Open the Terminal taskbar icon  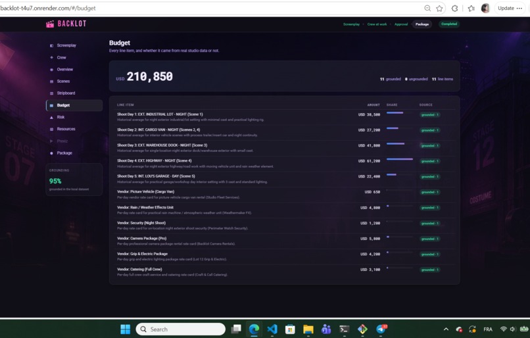344,329
